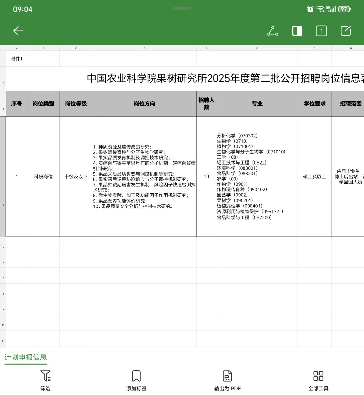Select the 学位要求 header cell
The width and height of the screenshot is (364, 395).
click(315, 104)
